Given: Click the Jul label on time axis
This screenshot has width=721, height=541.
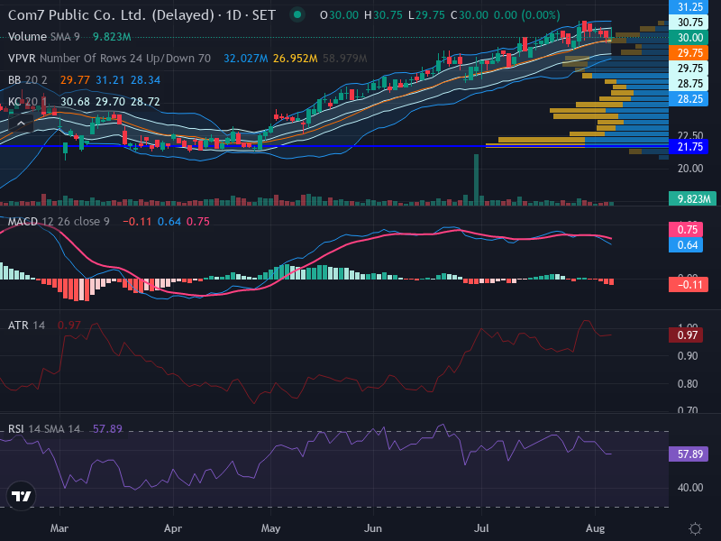Looking at the screenshot, I should [x=481, y=528].
